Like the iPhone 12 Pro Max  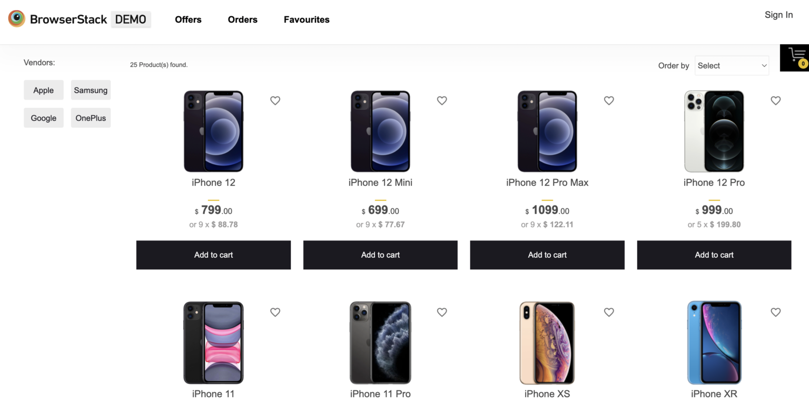(x=609, y=100)
